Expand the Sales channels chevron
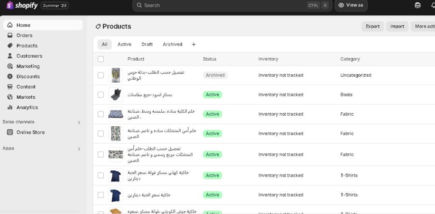 point(79,122)
